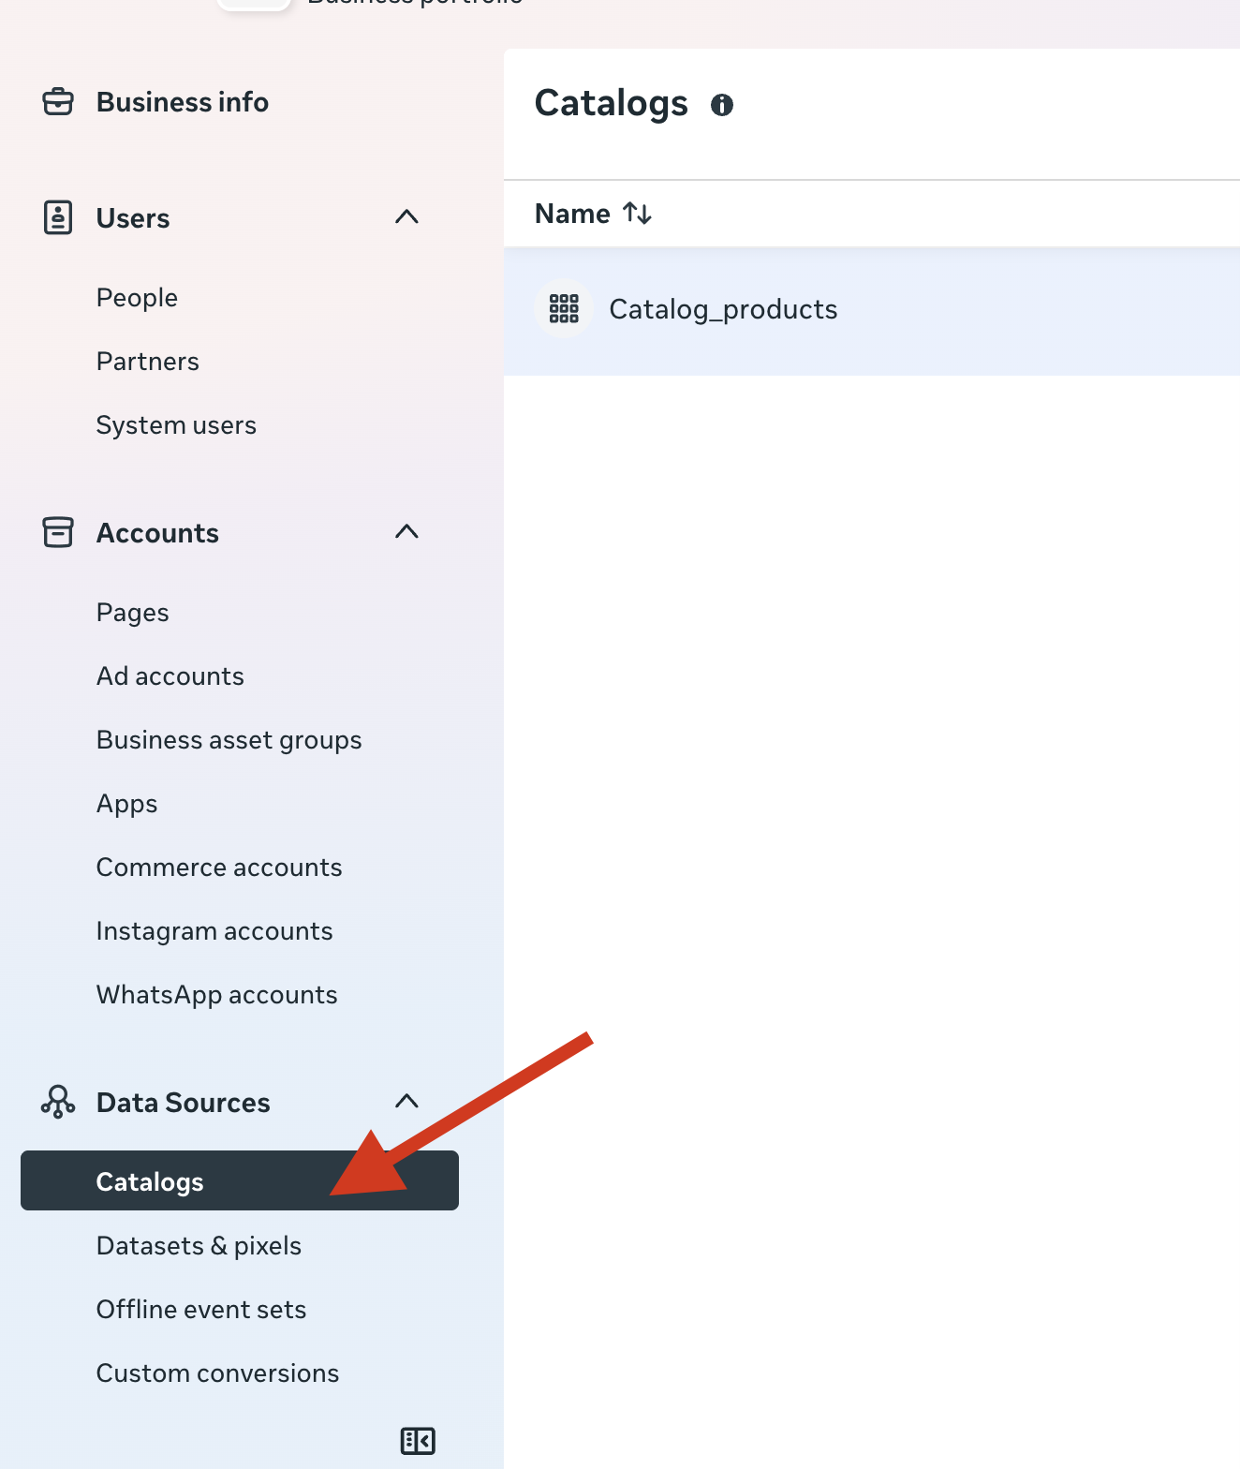
Task: Click the Business info briefcase icon
Action: point(58,101)
